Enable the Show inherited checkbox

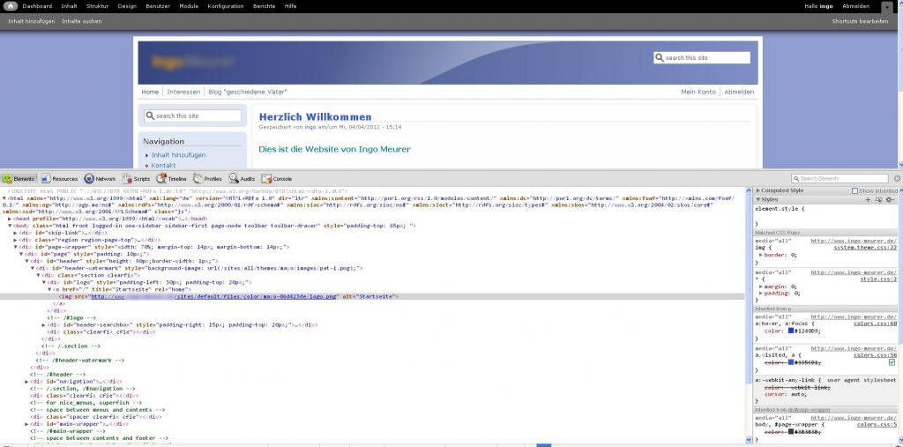(x=854, y=190)
